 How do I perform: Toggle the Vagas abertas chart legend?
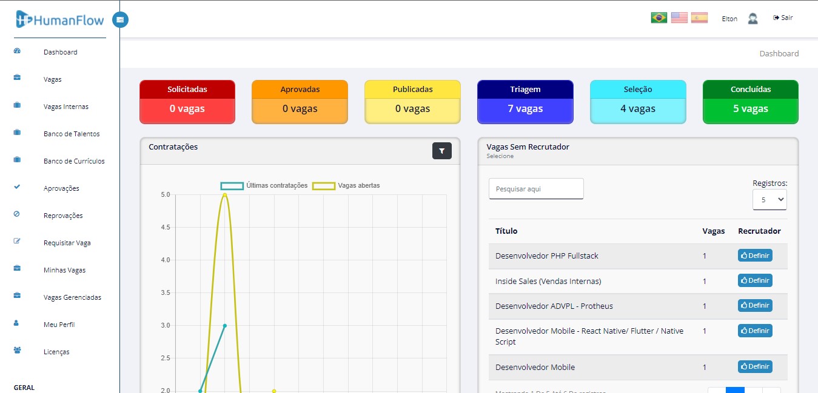pyautogui.click(x=346, y=185)
